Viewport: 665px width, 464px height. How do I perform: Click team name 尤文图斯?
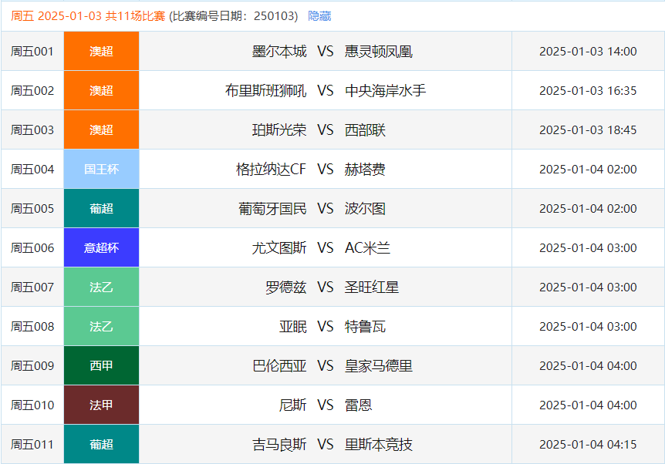pos(279,248)
